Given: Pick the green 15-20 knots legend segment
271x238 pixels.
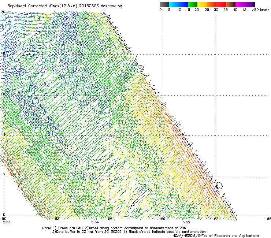Looking at the screenshot, I should (193, 4).
